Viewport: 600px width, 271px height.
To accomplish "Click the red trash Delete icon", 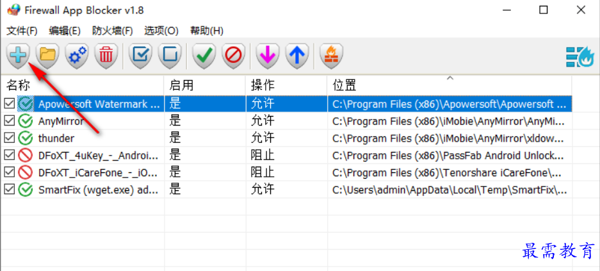I will (x=106, y=56).
